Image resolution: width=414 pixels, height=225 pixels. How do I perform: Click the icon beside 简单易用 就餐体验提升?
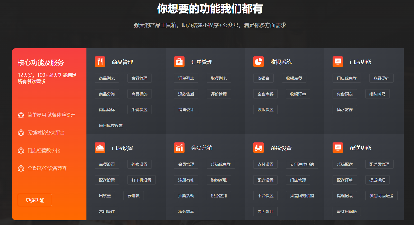pyautogui.click(x=21, y=115)
